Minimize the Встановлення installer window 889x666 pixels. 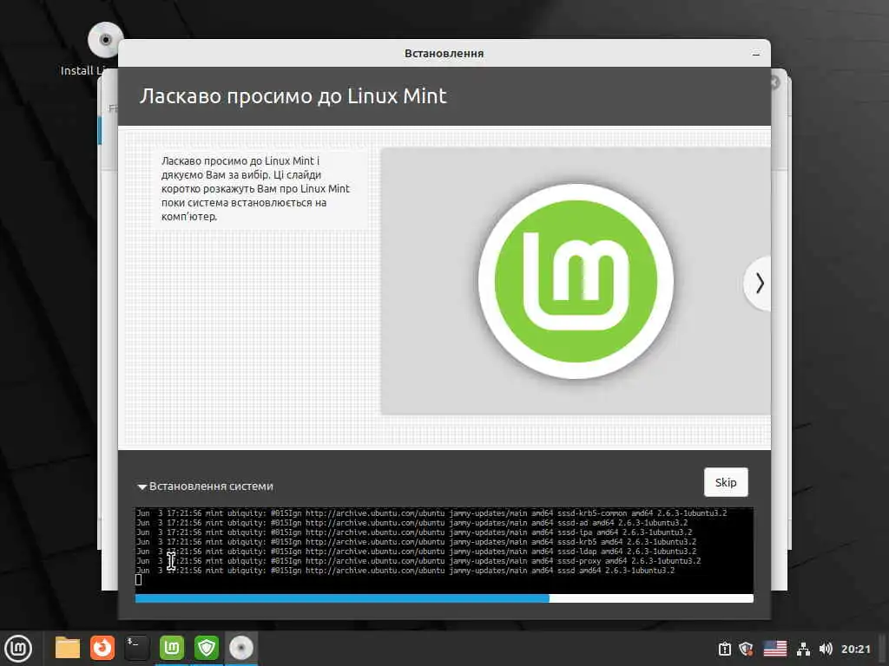point(756,55)
